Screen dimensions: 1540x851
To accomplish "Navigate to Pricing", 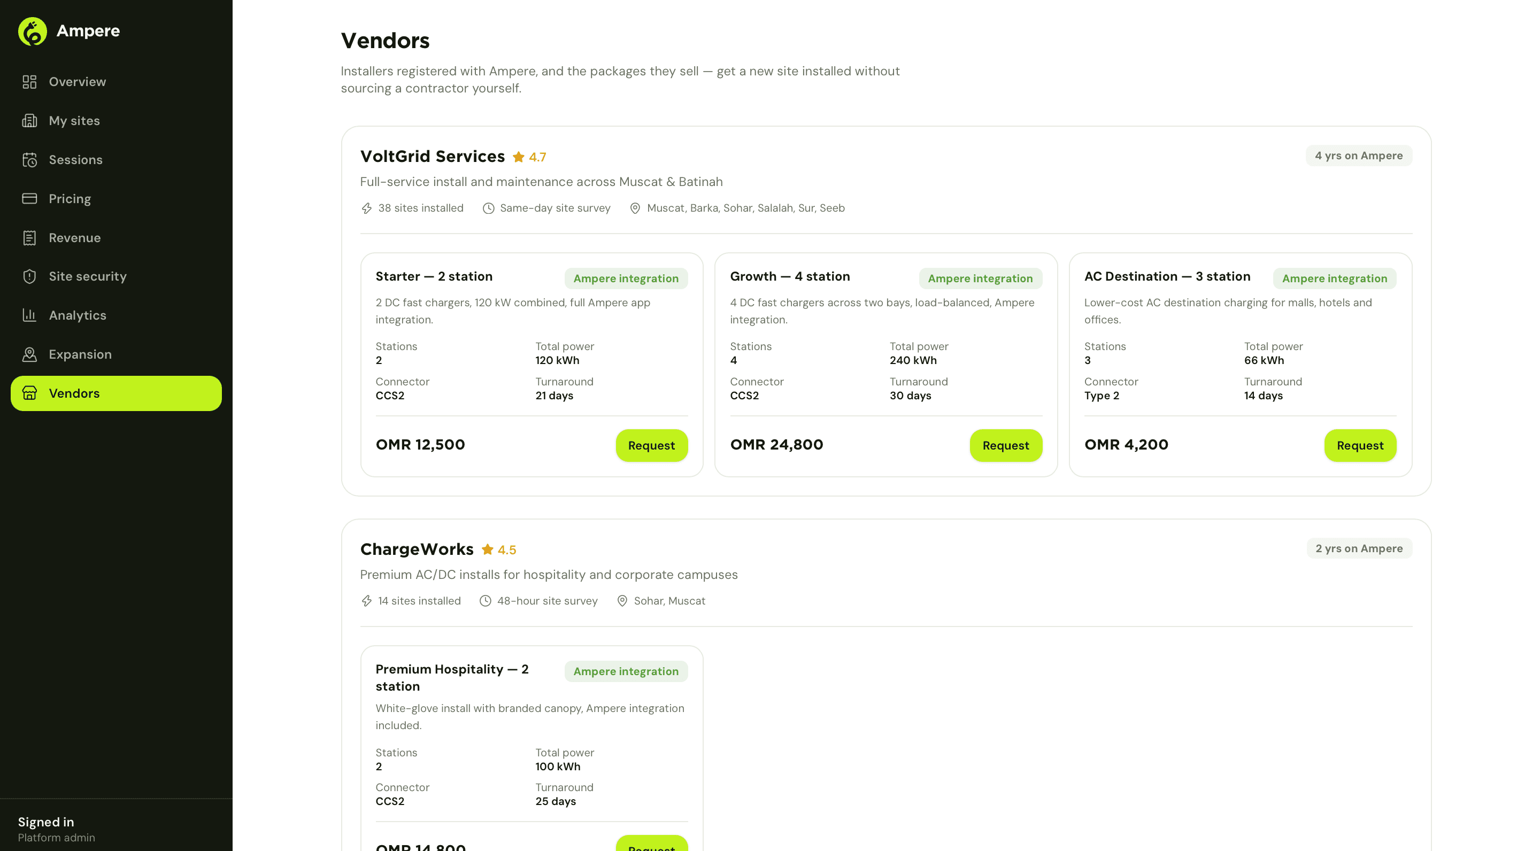I will coord(116,198).
